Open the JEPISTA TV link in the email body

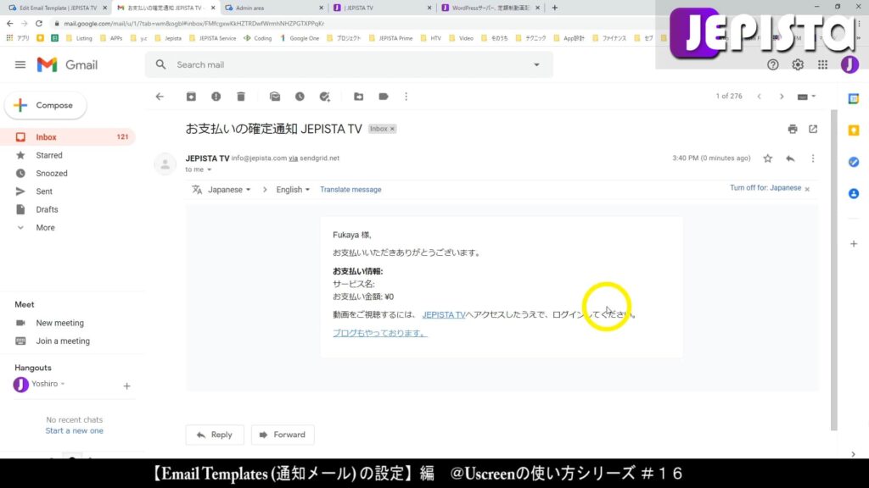tap(443, 315)
